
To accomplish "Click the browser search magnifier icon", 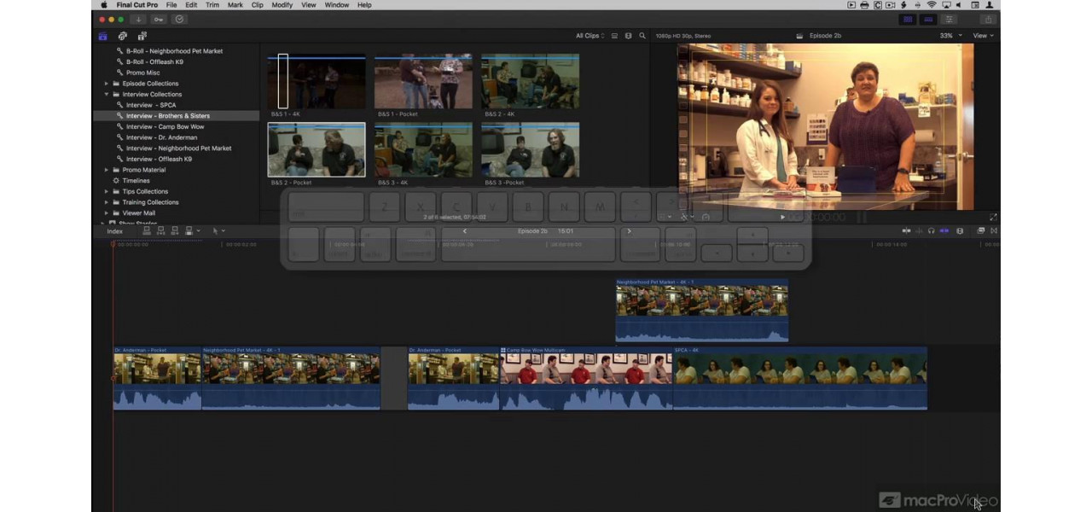I will [x=642, y=36].
